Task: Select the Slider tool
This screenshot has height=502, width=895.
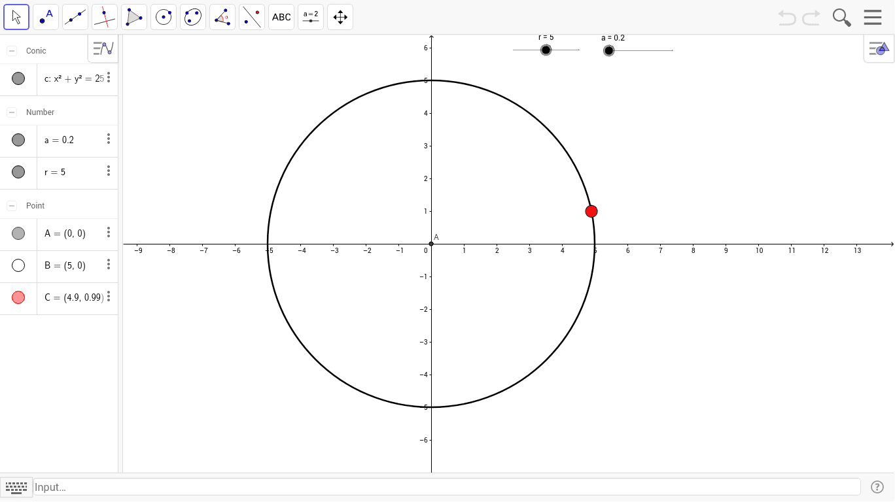Action: tap(310, 16)
